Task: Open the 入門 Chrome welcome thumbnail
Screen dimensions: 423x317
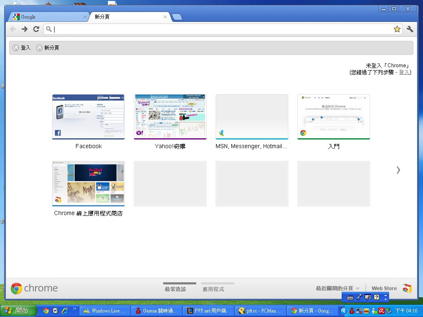Action: 334,117
